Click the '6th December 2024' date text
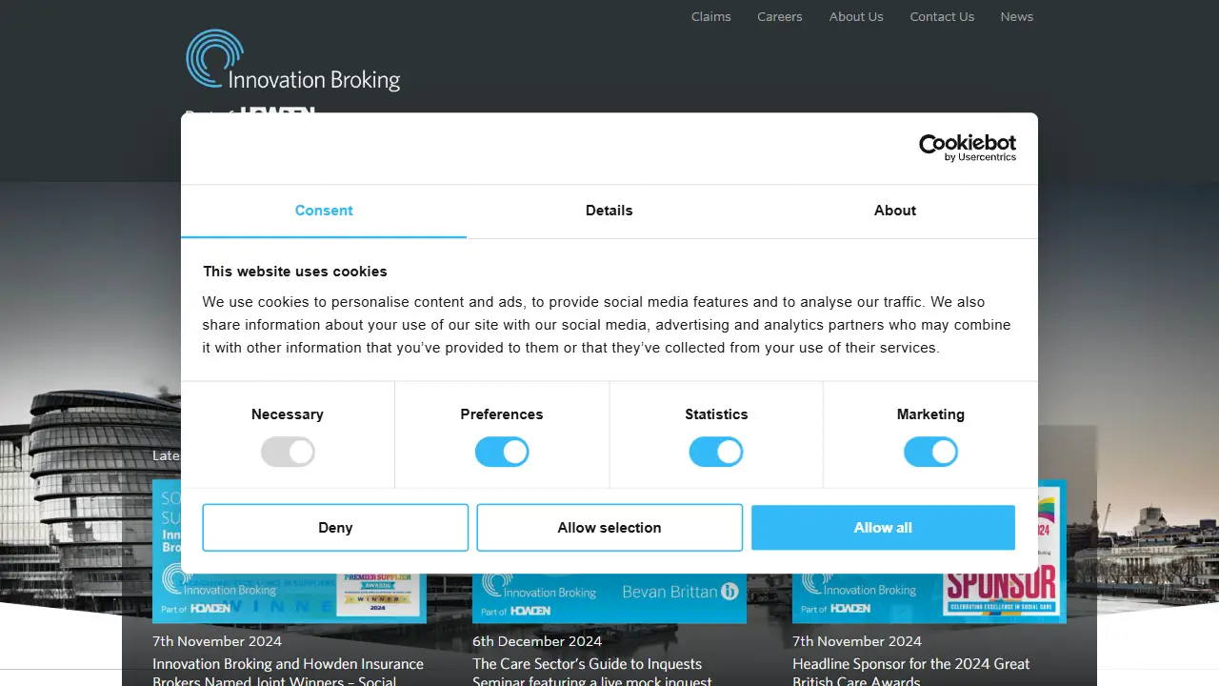This screenshot has height=686, width=1219. 537,641
